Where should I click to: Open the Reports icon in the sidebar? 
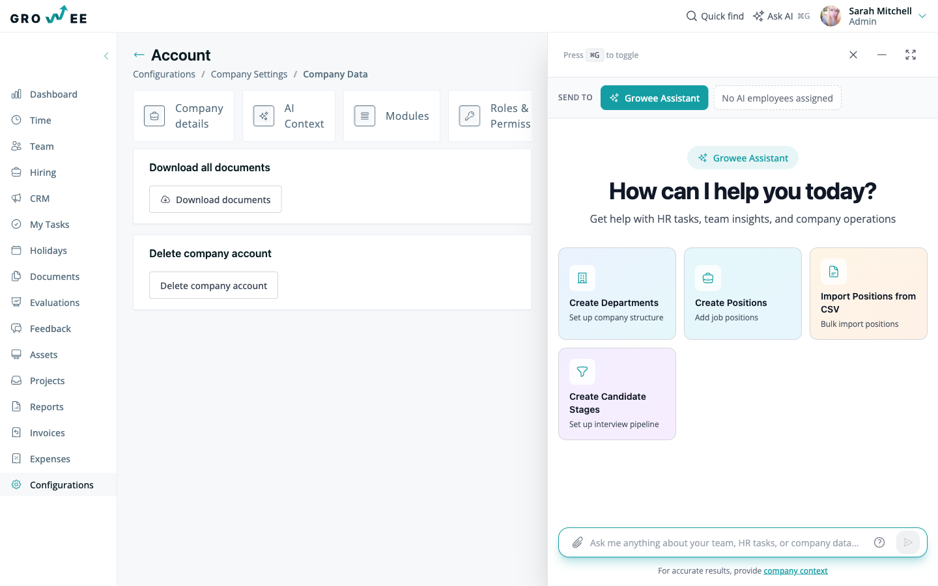click(16, 406)
